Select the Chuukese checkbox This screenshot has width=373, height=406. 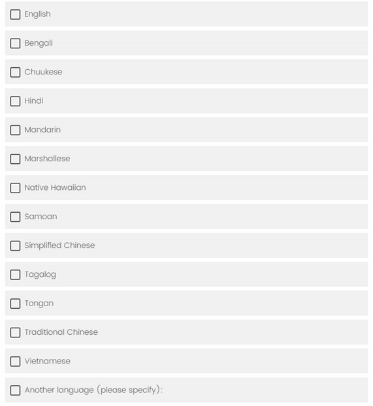click(x=15, y=72)
